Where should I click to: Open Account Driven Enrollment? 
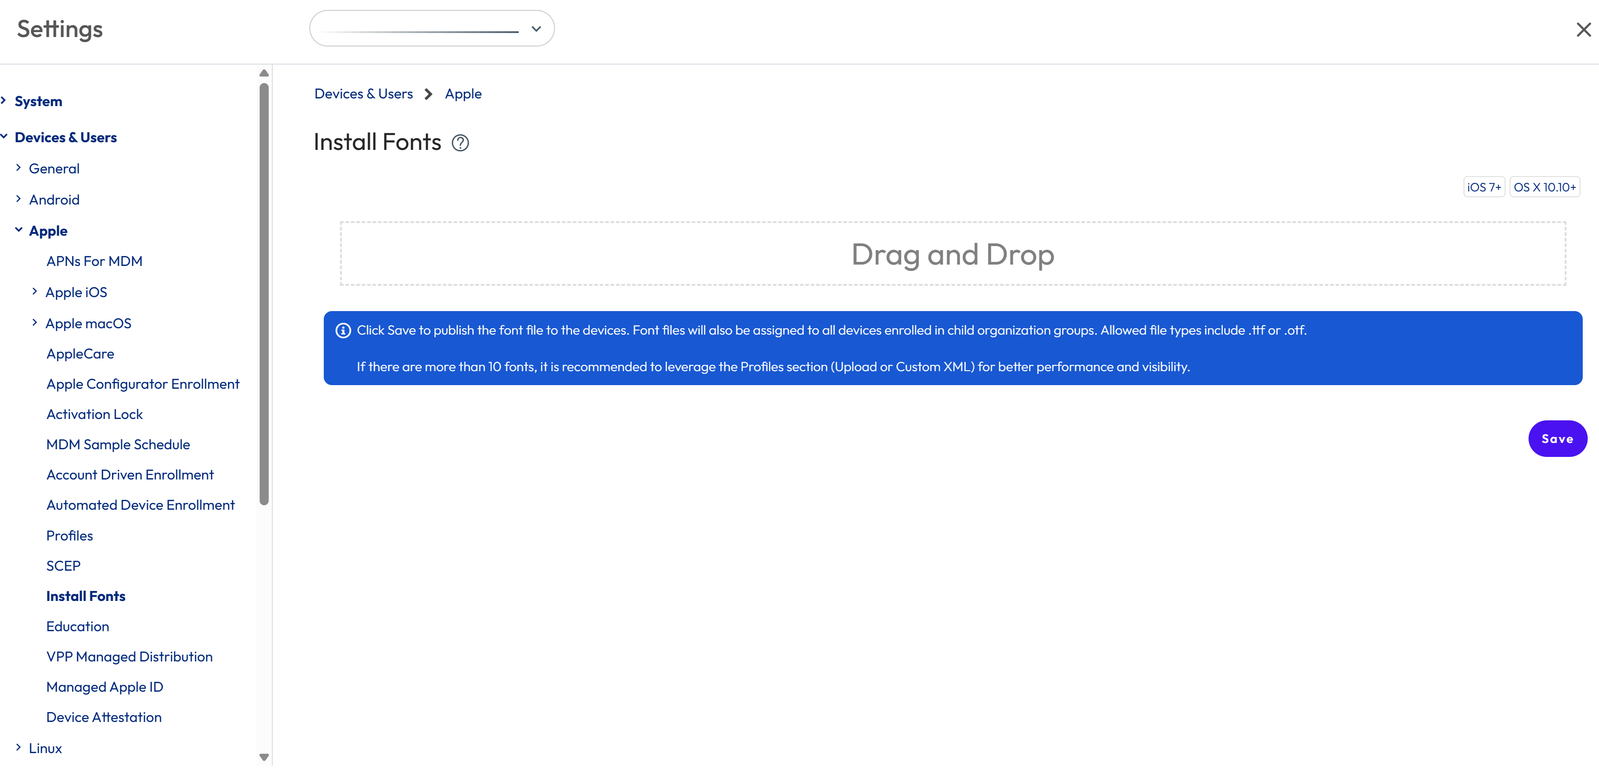(x=130, y=475)
